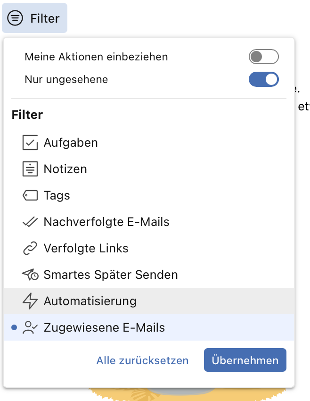Image resolution: width=310 pixels, height=401 pixels.
Task: Click the Übernehmen button
Action: click(245, 360)
